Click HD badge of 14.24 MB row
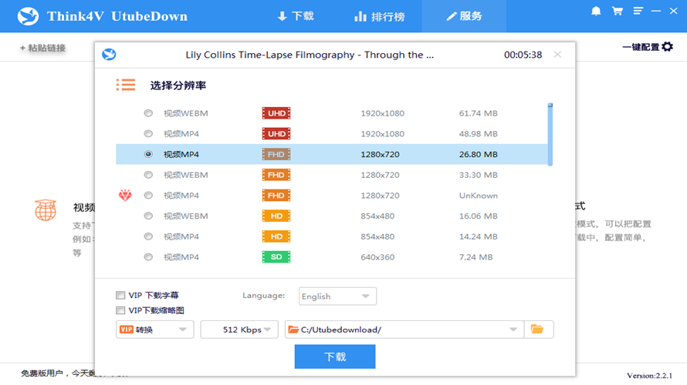 coord(276,236)
